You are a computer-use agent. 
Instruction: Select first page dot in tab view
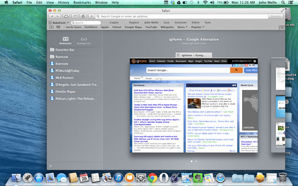[x=192, y=162]
